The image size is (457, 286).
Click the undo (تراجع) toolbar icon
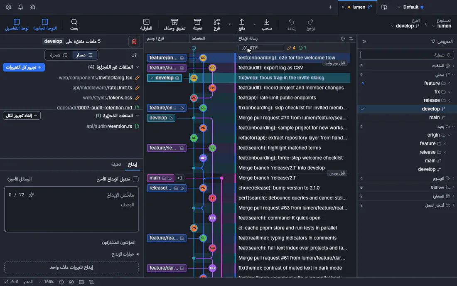(x=310, y=25)
